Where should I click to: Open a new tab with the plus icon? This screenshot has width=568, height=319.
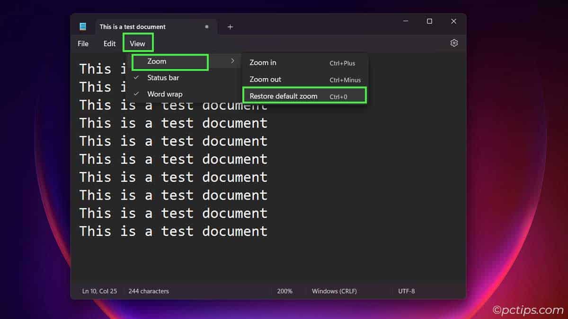[230, 27]
